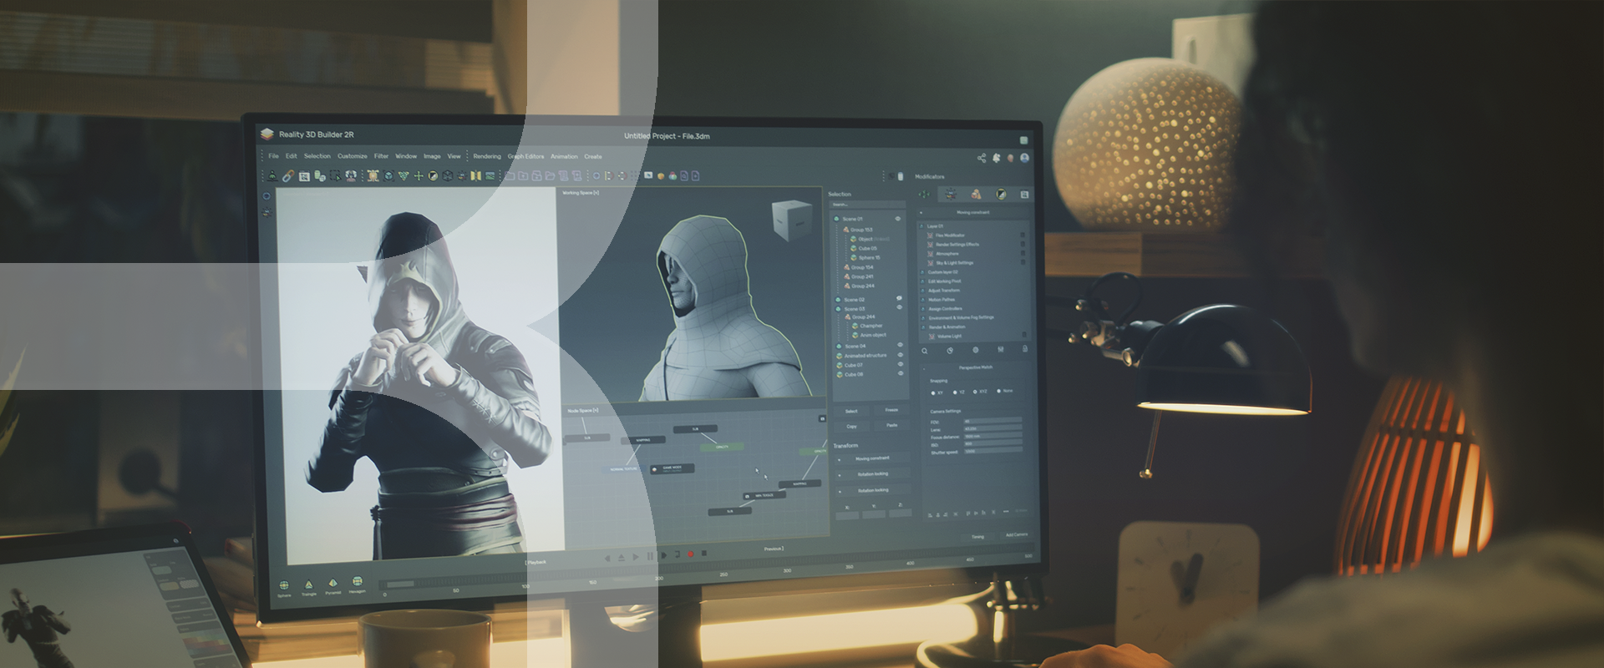Click the globe icon below modificator list

click(x=975, y=350)
